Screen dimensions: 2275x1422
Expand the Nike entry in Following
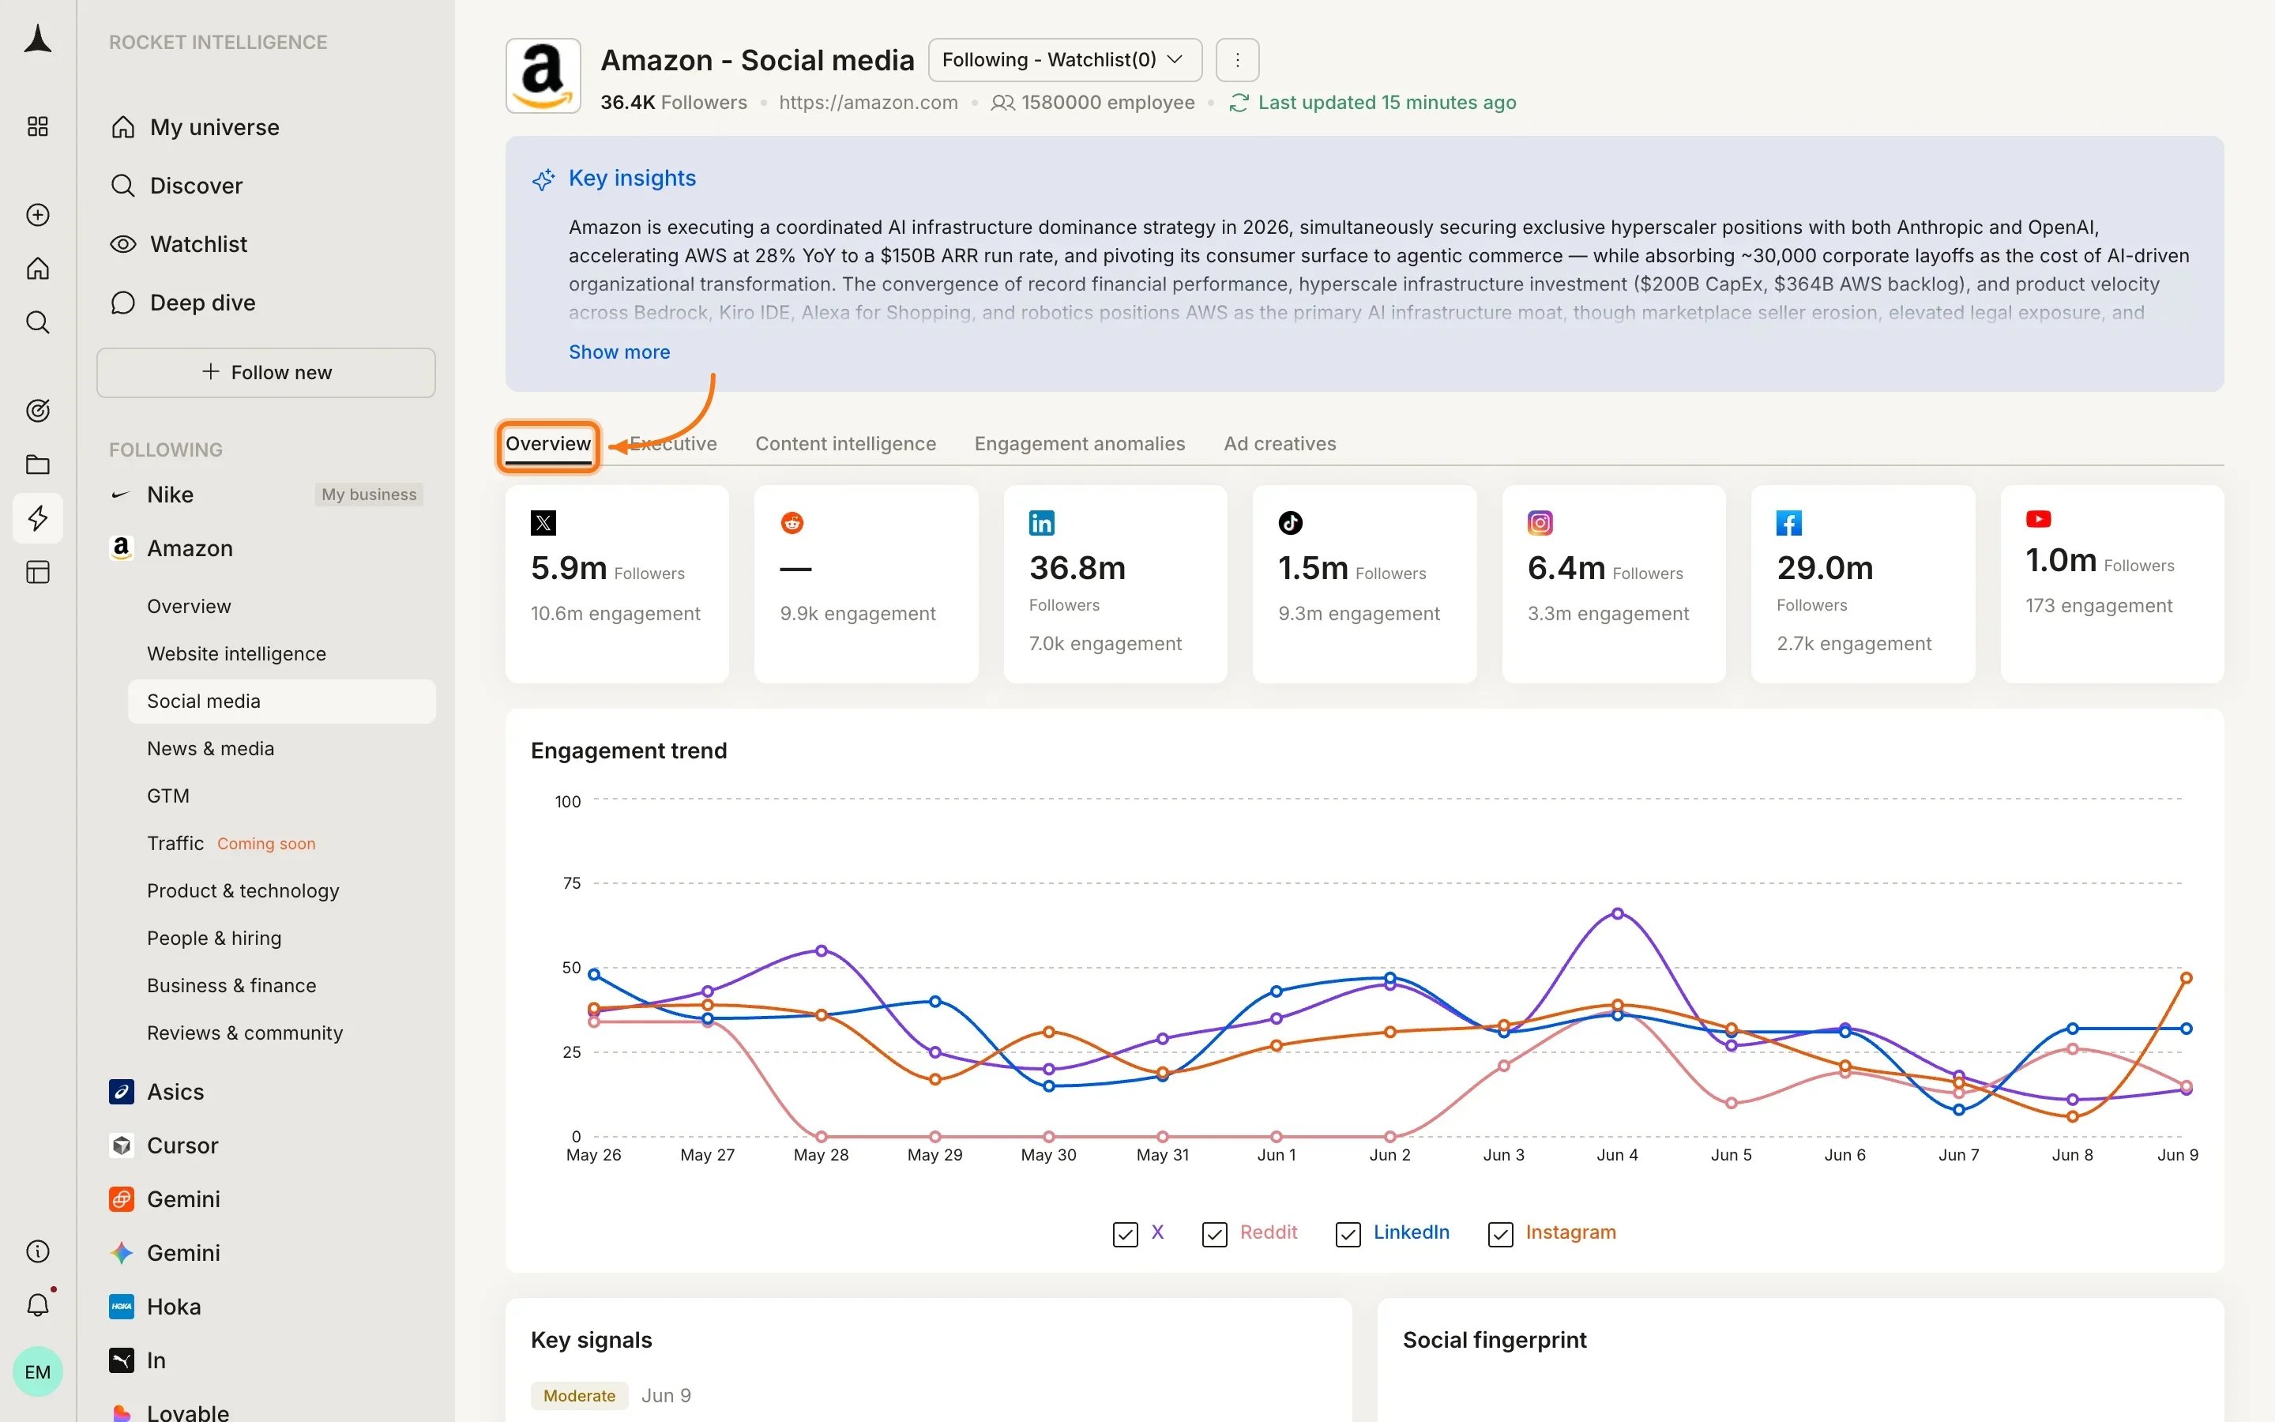[x=170, y=495]
